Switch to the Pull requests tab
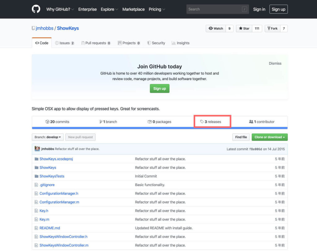 [x=96, y=43]
